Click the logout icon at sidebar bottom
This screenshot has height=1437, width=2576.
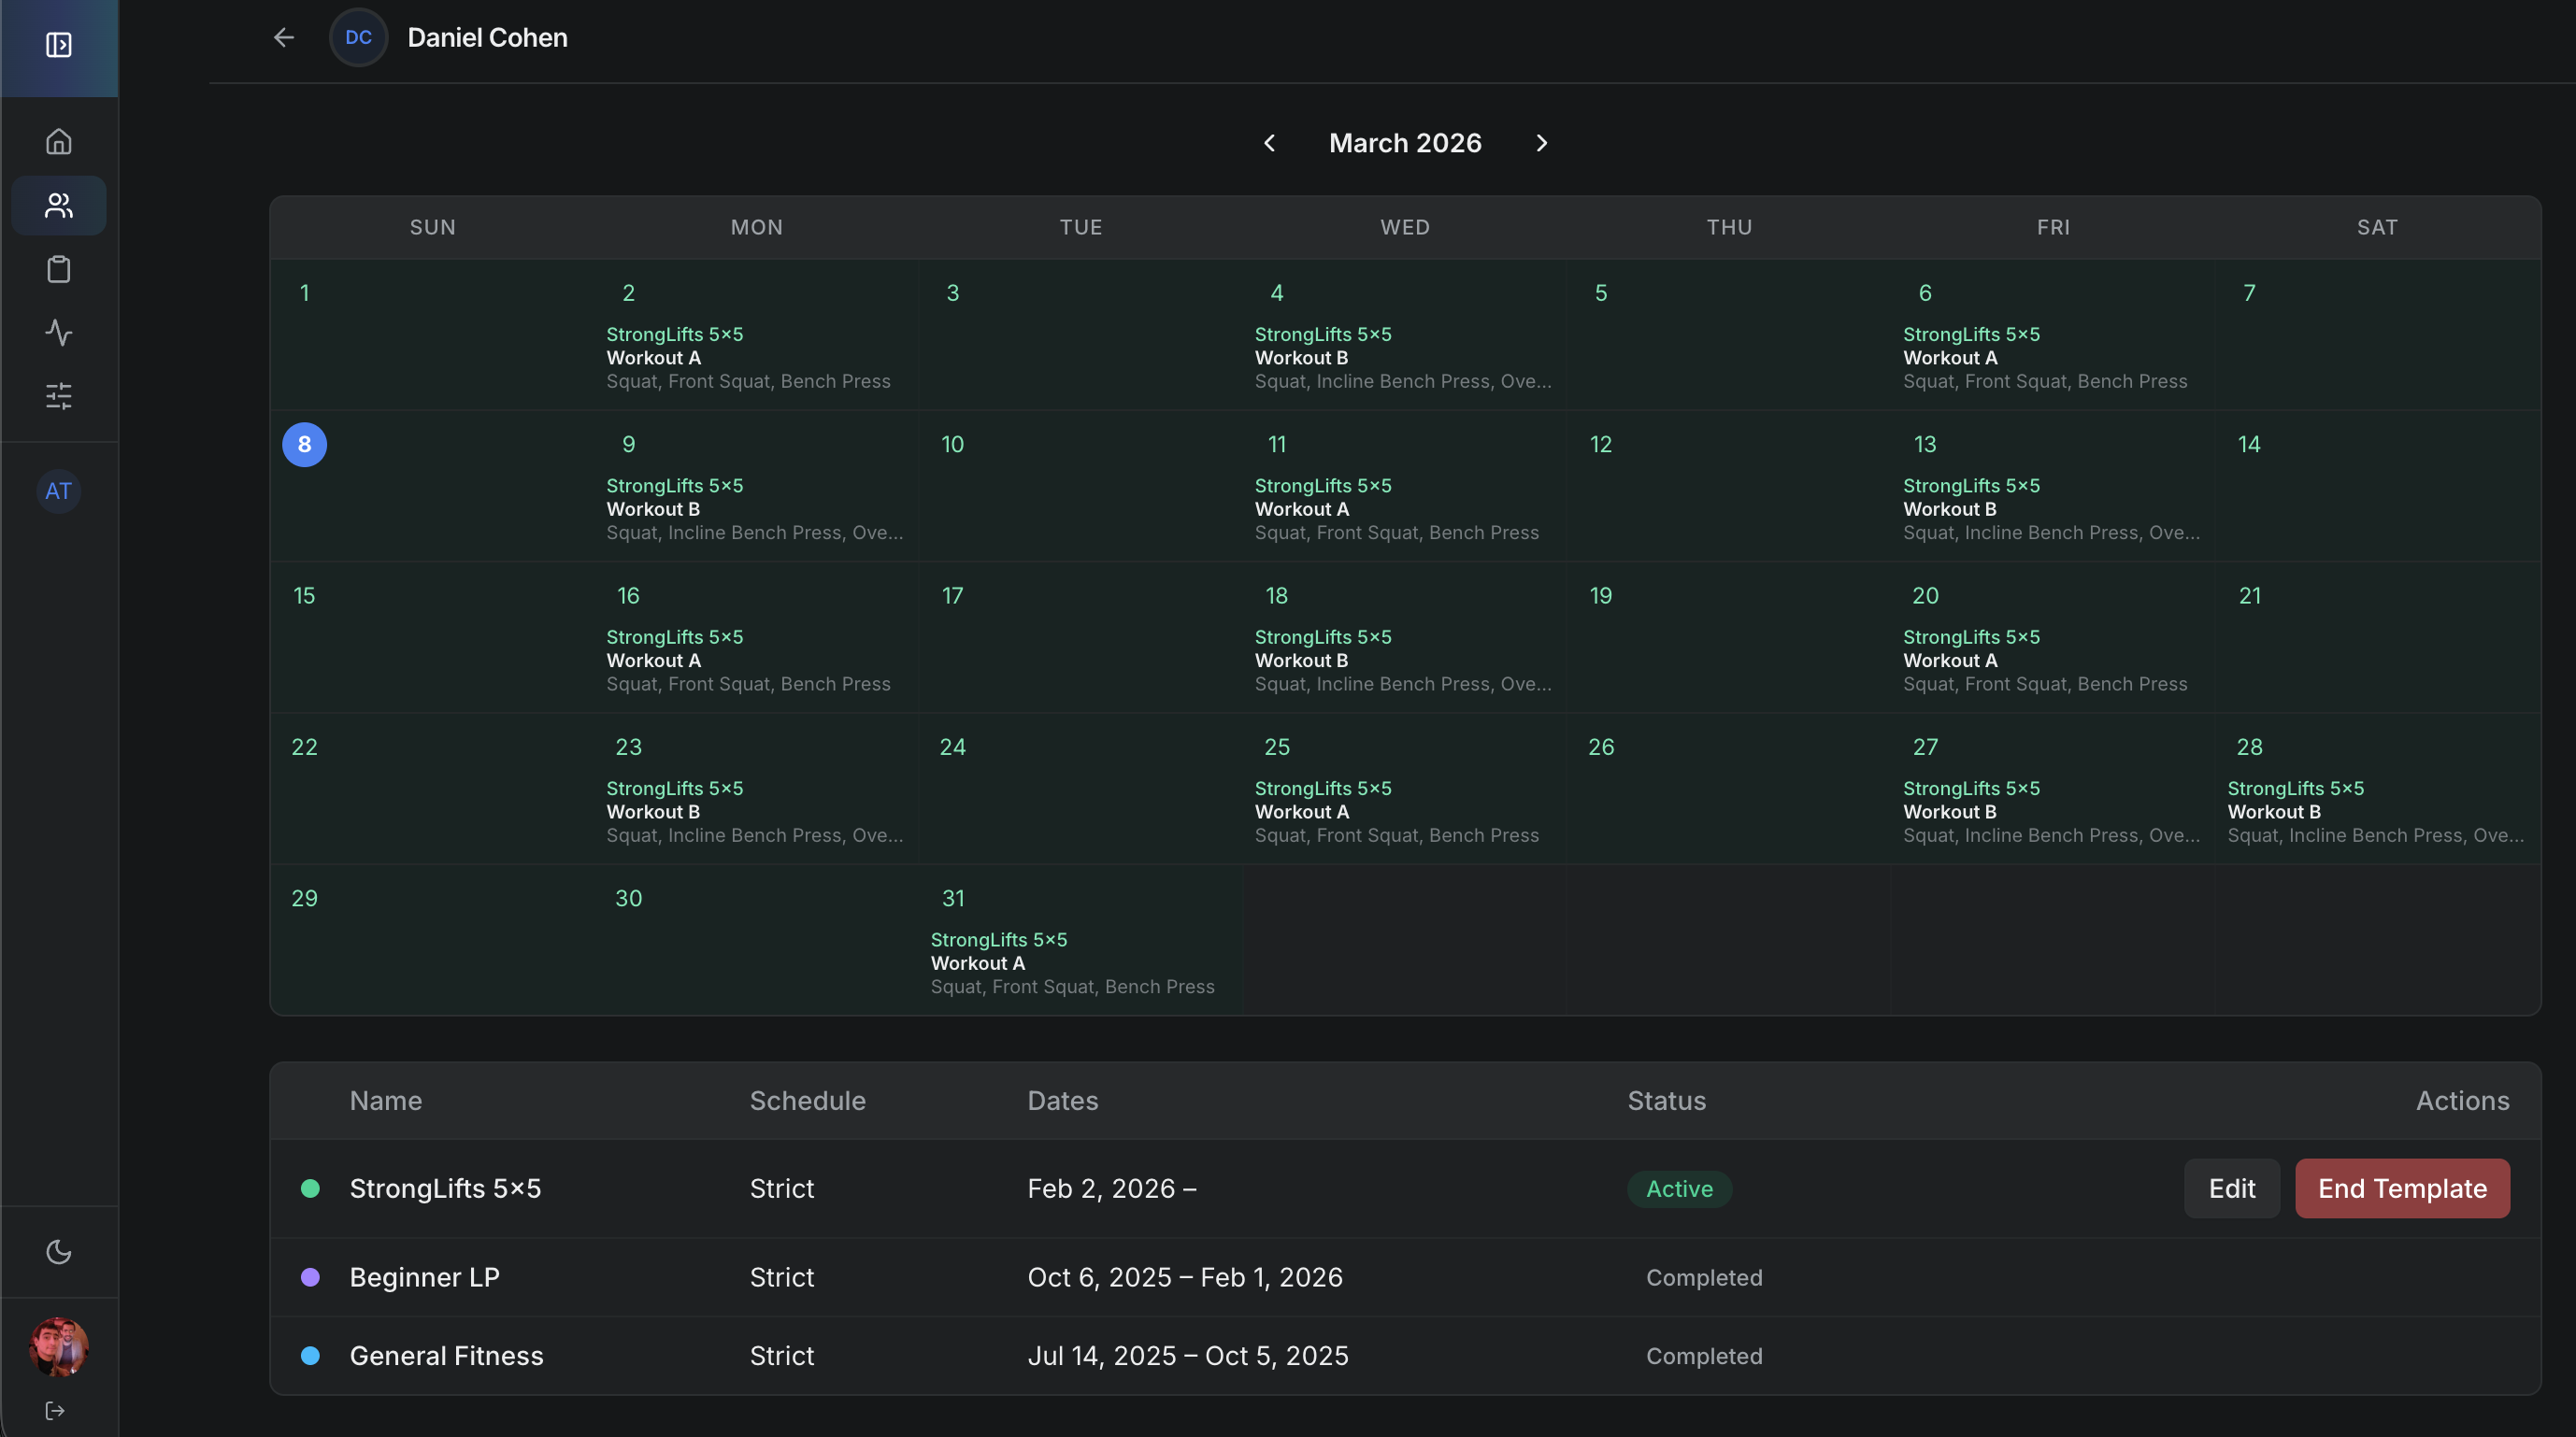coord(56,1410)
